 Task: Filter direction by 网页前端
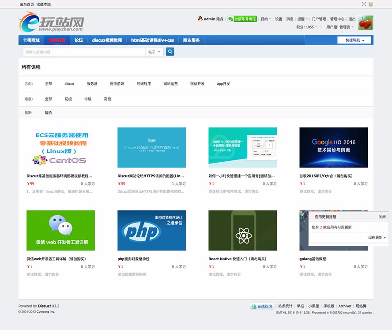click(117, 84)
